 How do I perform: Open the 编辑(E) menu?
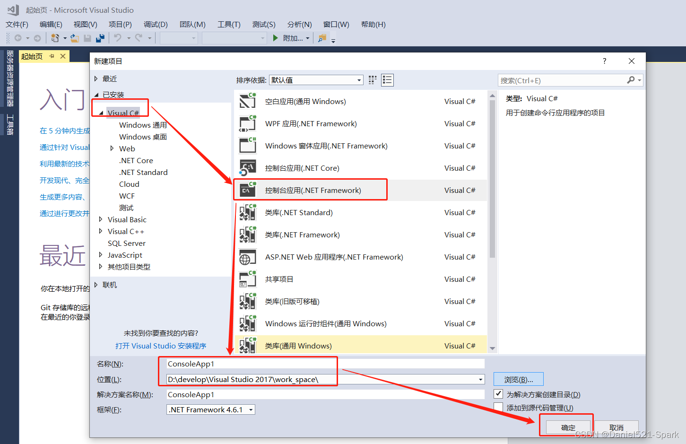pyautogui.click(x=51, y=24)
